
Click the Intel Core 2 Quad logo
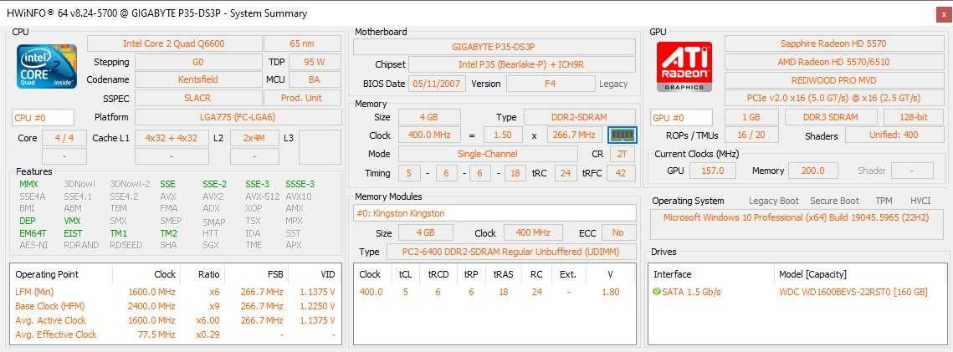46,65
